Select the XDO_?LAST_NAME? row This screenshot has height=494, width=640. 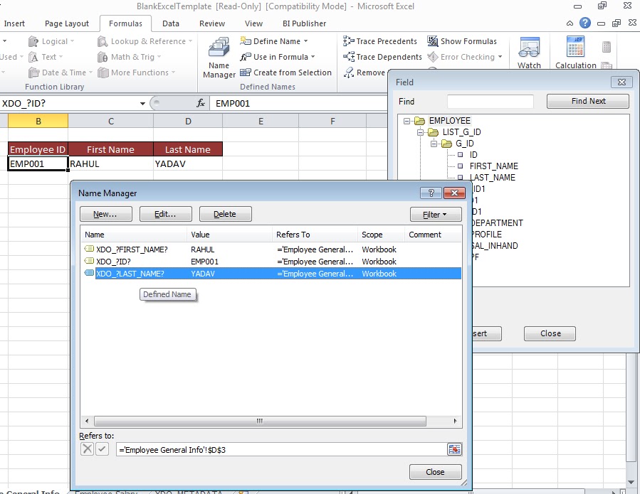pyautogui.click(x=271, y=274)
